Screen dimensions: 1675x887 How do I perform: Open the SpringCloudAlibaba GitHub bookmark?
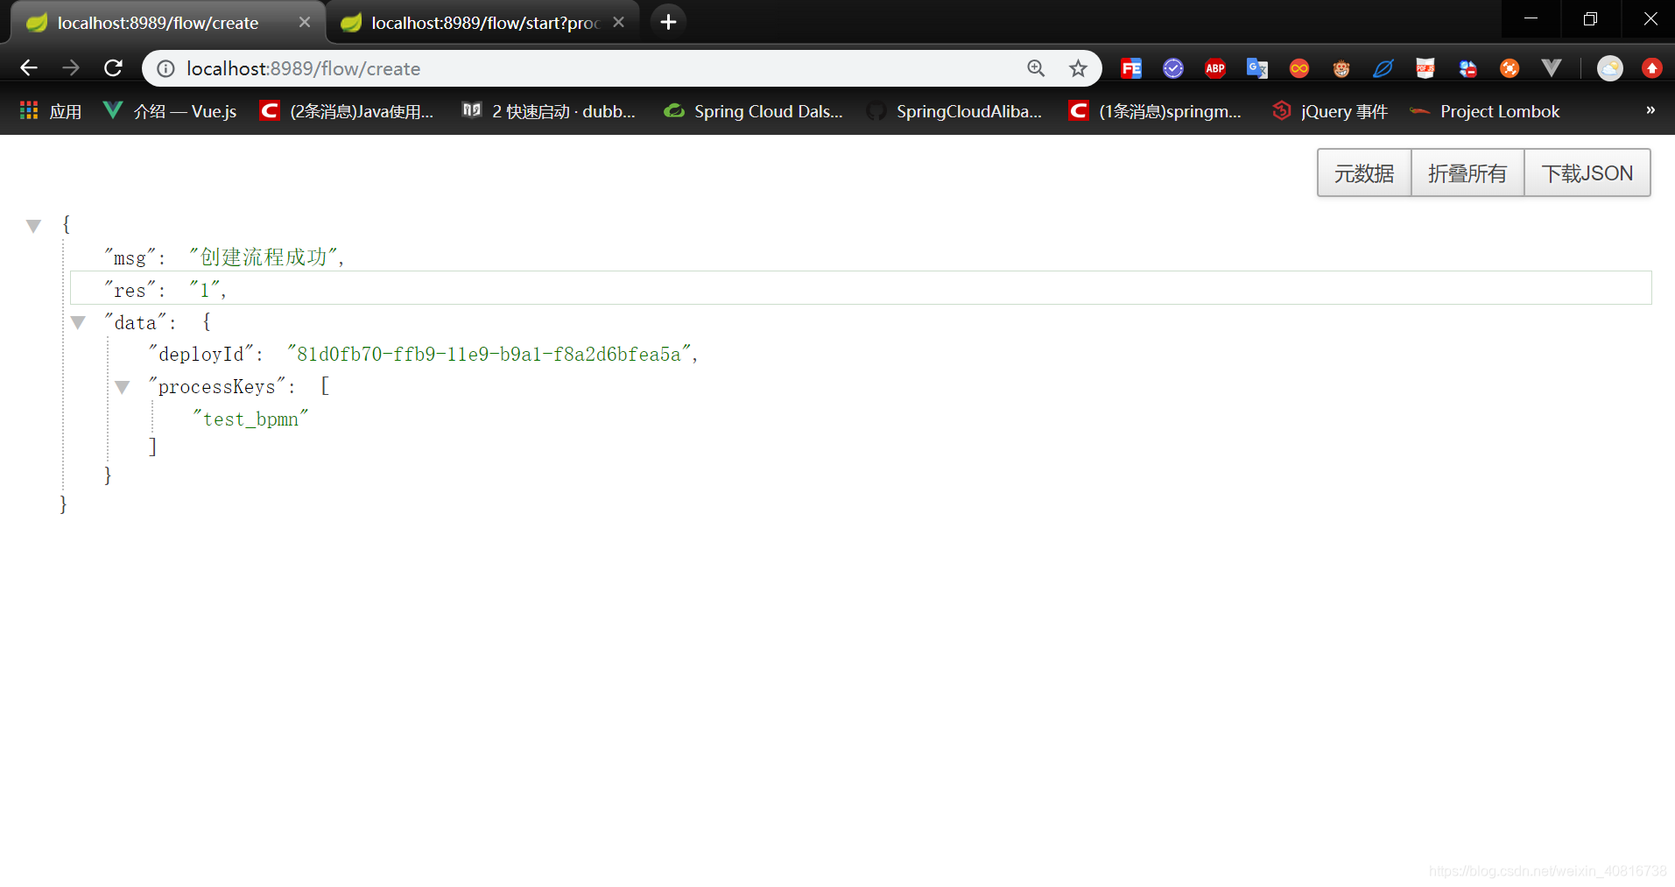coord(954,111)
